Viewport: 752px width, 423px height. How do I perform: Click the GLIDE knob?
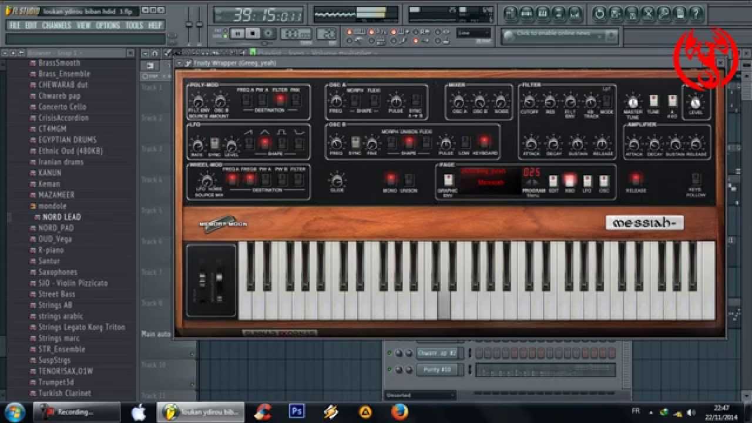pos(337,180)
